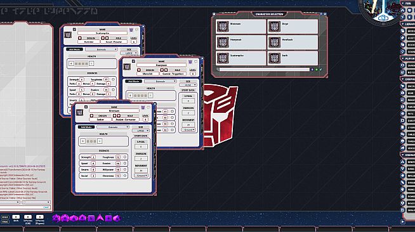Click the SNAG button
The width and height of the screenshot is (415, 232).
point(5,221)
